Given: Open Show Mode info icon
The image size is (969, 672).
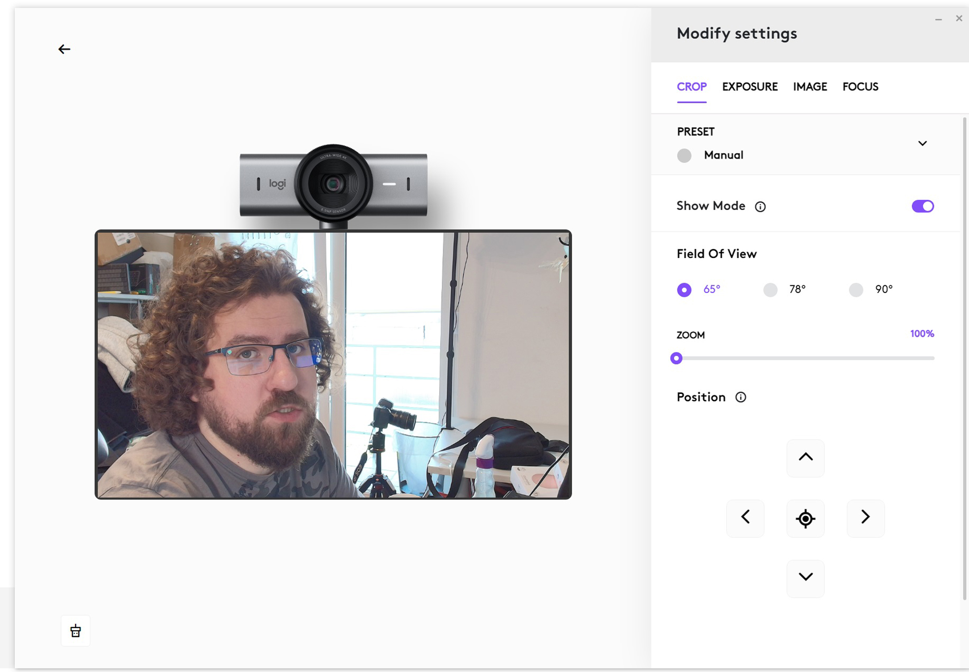Looking at the screenshot, I should [760, 206].
